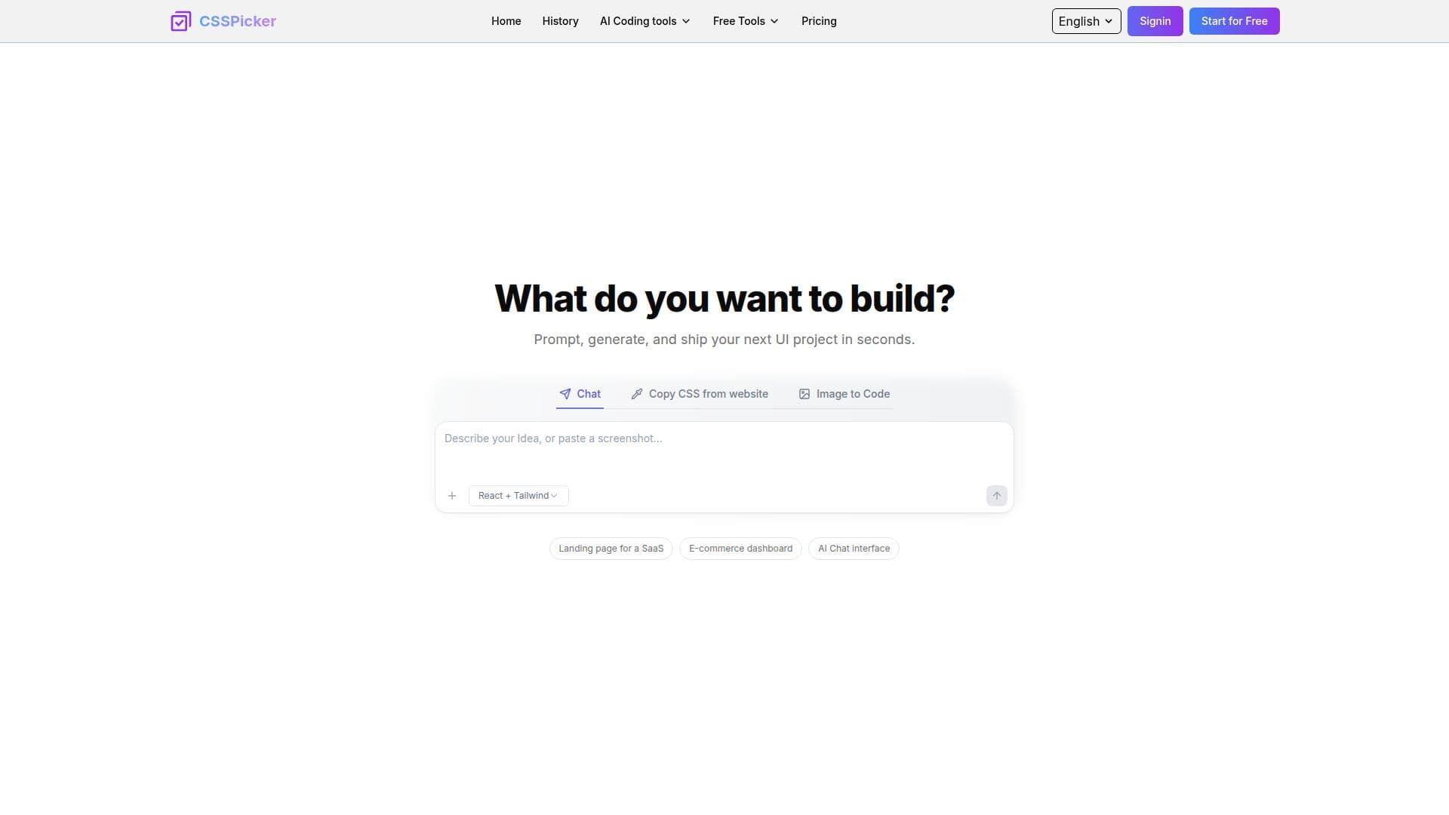Screen dimensions: 1449x815
Task: Select Copy CSS from website tab
Action: coord(700,394)
